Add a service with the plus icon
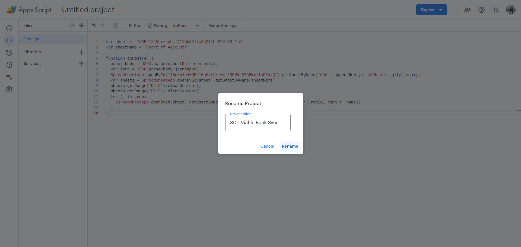Image resolution: width=521 pixels, height=247 pixels. [x=81, y=64]
